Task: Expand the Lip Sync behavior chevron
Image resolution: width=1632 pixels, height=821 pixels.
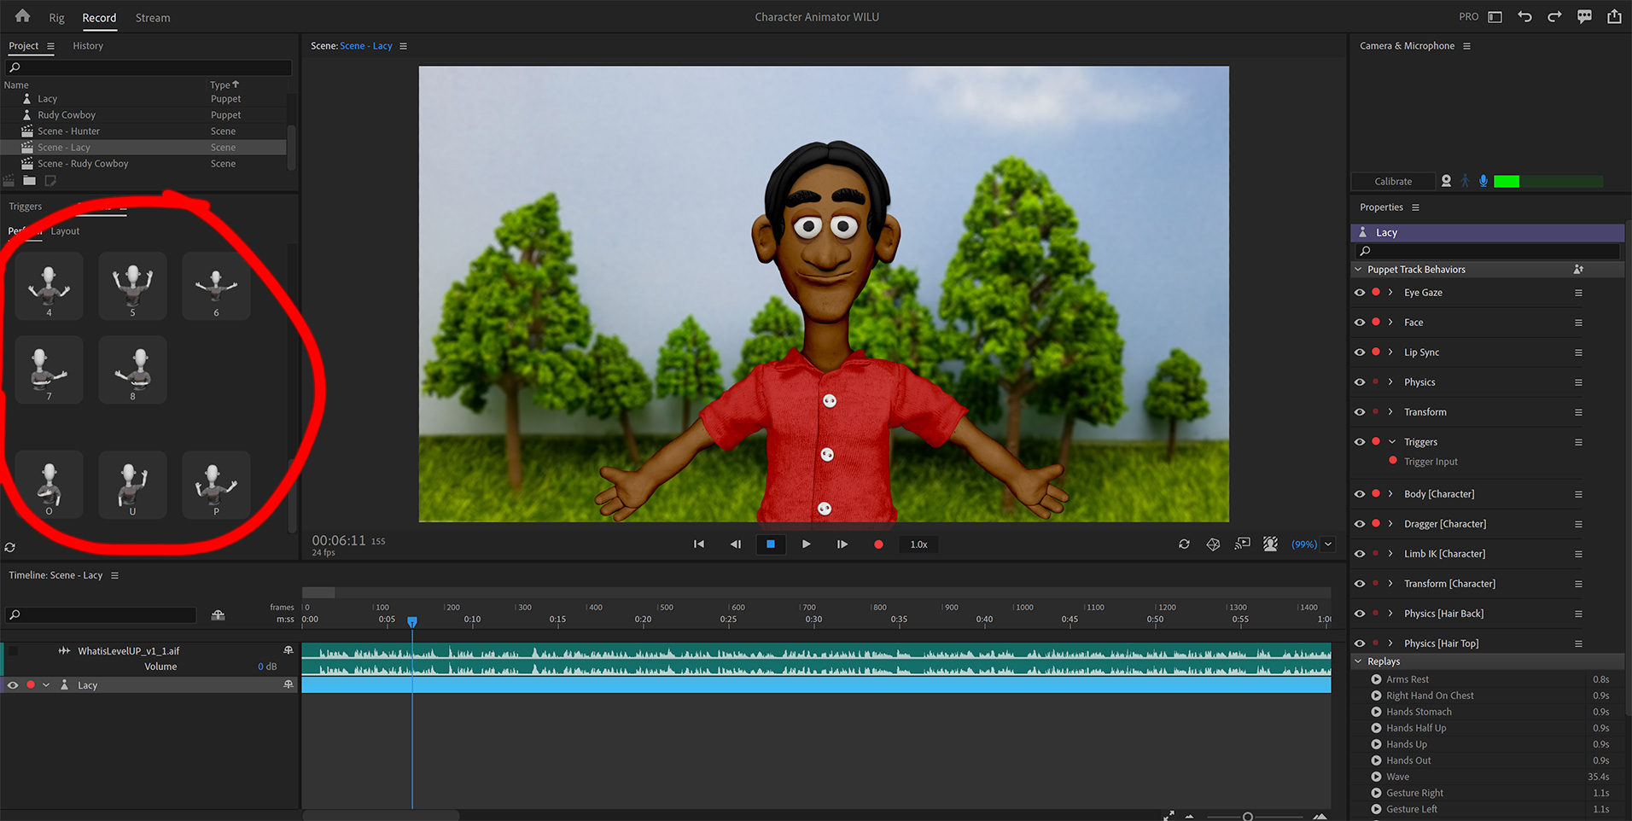Action: tap(1390, 352)
